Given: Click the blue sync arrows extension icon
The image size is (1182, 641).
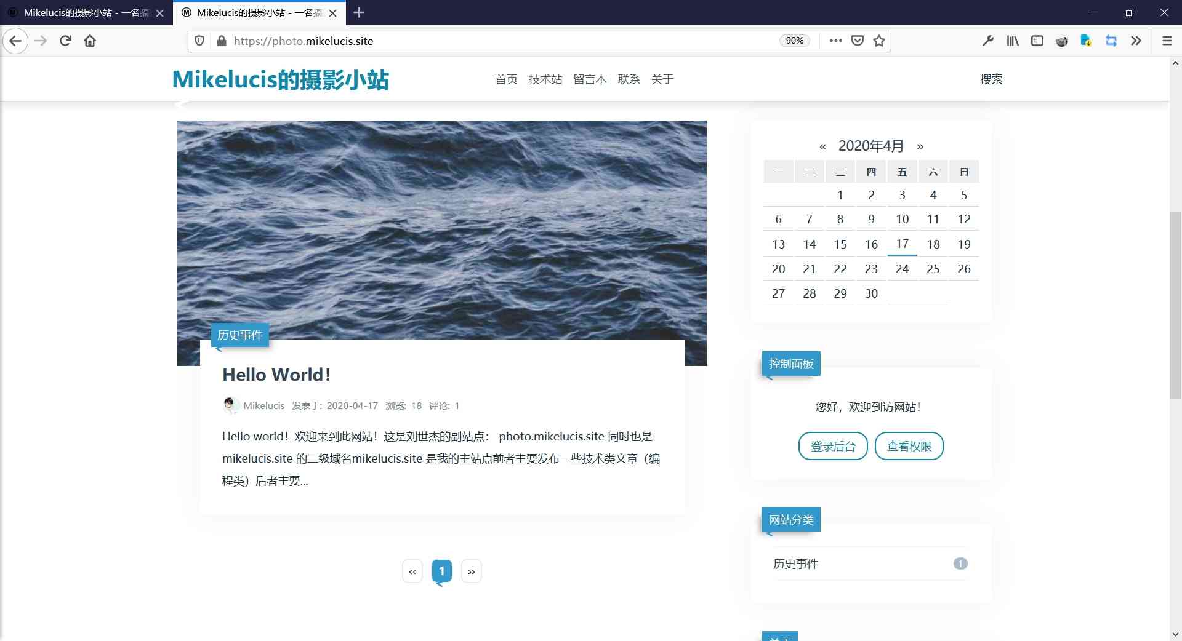Looking at the screenshot, I should (1111, 41).
